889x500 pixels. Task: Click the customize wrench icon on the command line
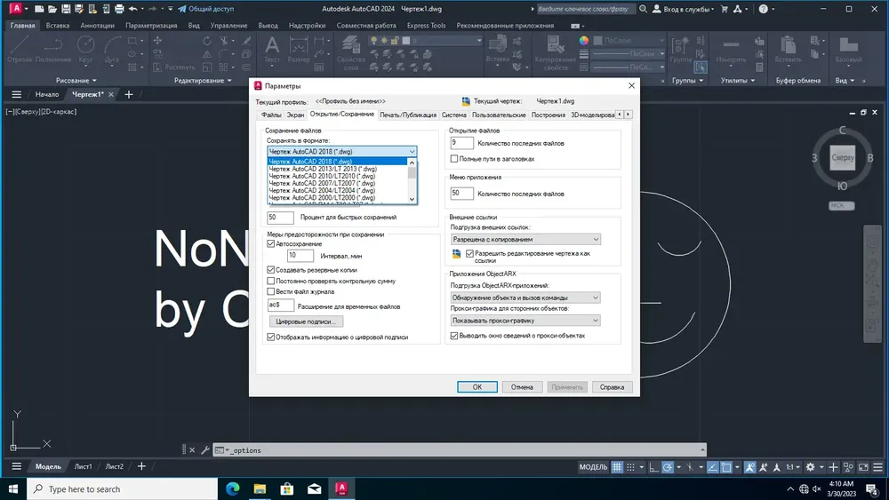click(x=205, y=450)
